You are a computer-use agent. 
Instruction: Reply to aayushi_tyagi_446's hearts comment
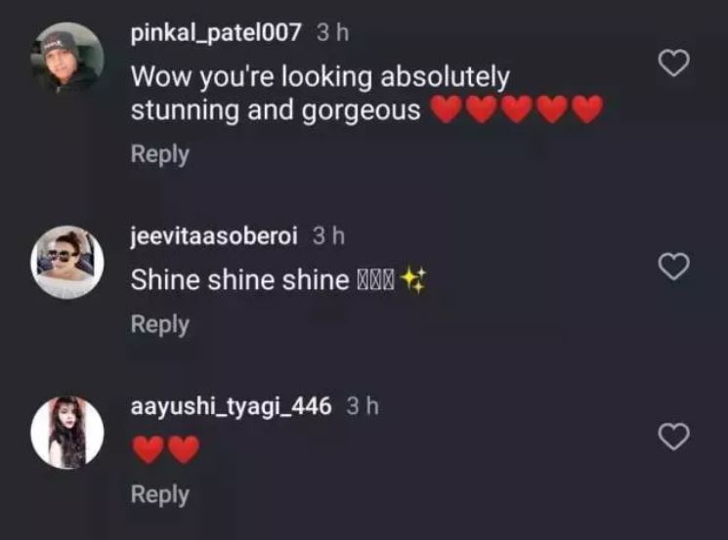[160, 494]
